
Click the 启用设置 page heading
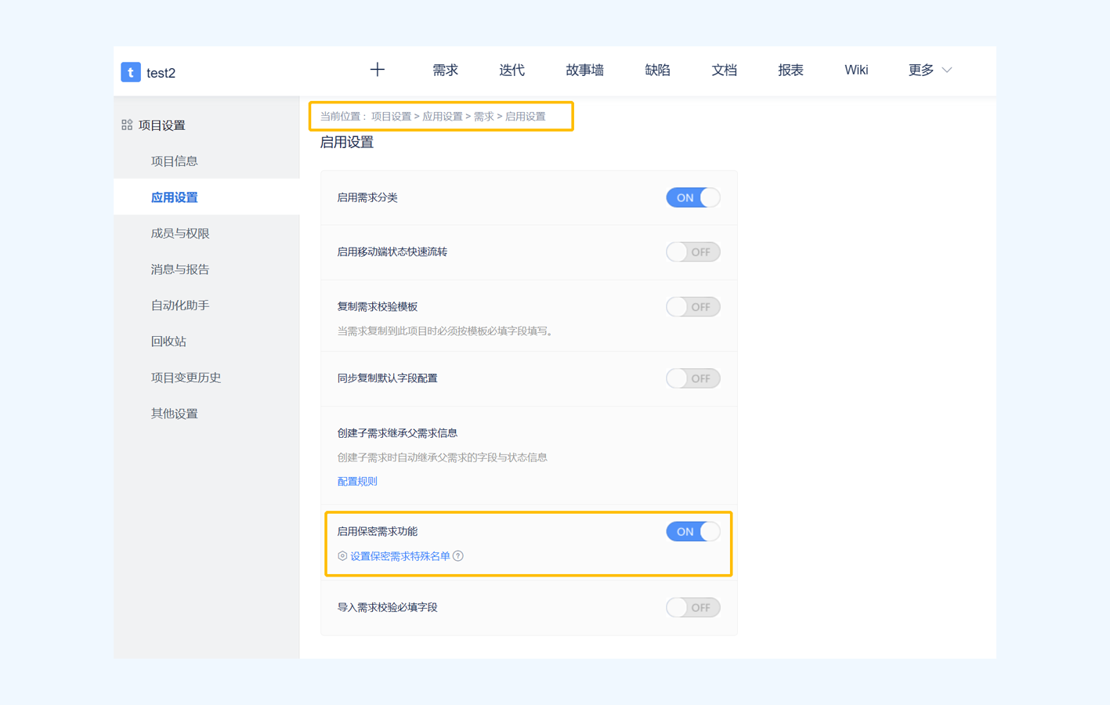coord(347,143)
